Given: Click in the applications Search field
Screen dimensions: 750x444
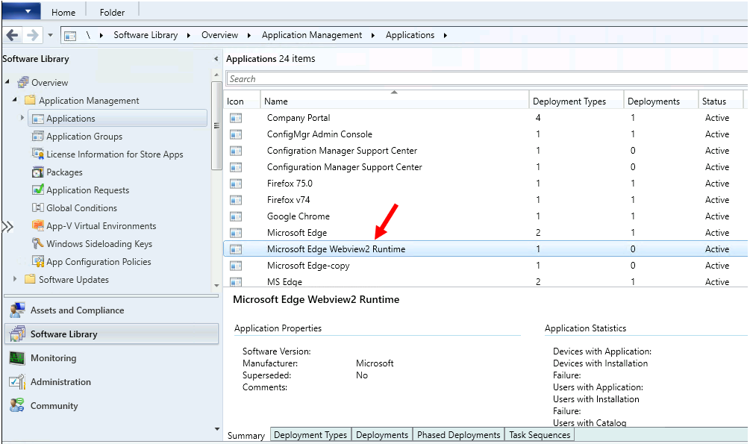Looking at the screenshot, I should pyautogui.click(x=487, y=79).
